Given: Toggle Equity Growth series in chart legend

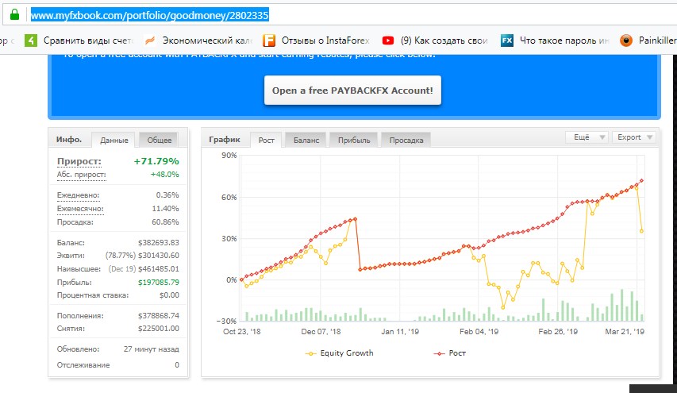Looking at the screenshot, I should [340, 353].
